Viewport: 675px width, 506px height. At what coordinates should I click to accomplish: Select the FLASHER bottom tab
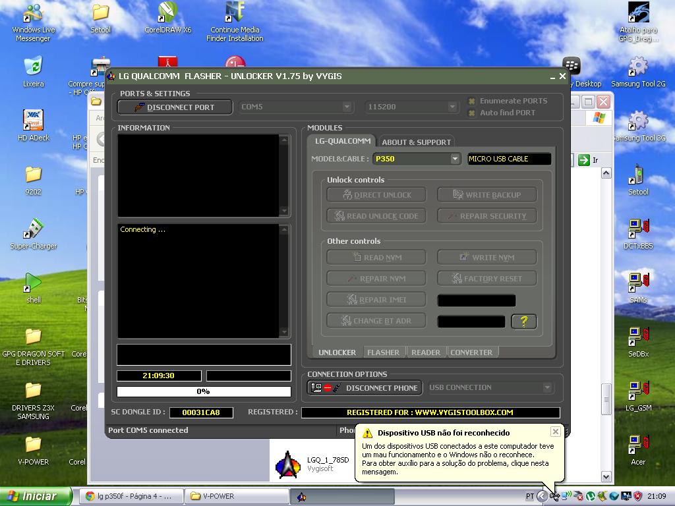point(383,352)
